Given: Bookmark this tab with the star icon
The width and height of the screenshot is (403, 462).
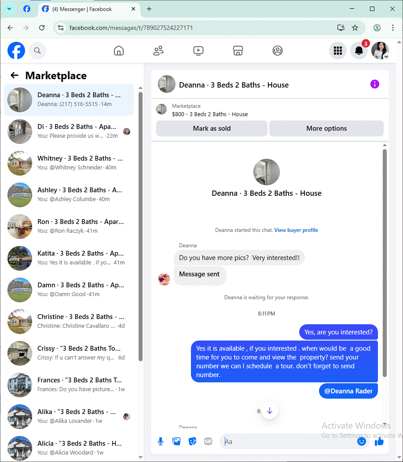Looking at the screenshot, I should (355, 28).
